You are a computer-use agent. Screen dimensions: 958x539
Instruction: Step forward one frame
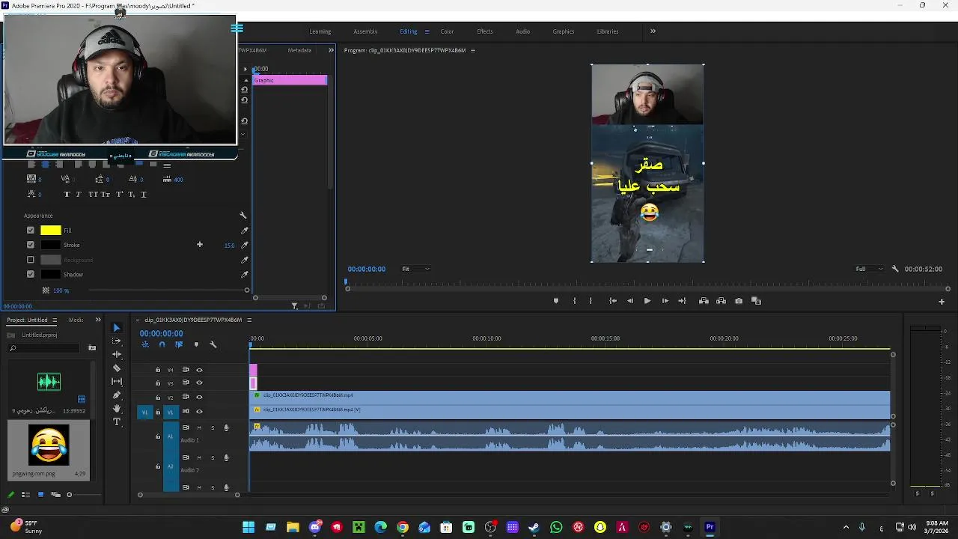tap(665, 301)
